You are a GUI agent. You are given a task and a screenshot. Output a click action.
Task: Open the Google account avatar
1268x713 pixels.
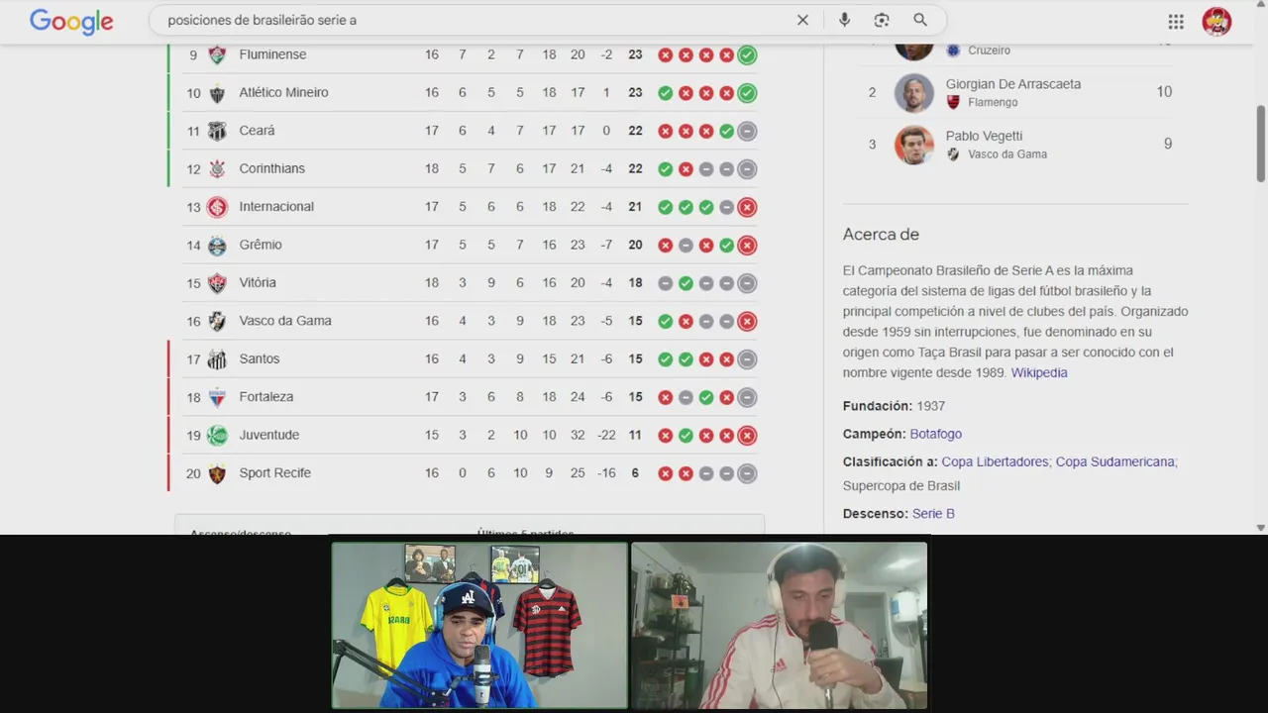1216,21
